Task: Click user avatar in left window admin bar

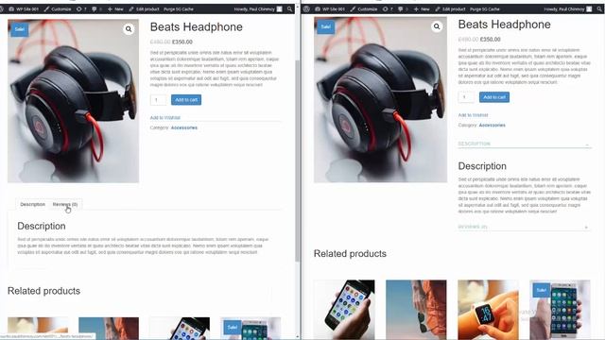Action: tap(280, 8)
